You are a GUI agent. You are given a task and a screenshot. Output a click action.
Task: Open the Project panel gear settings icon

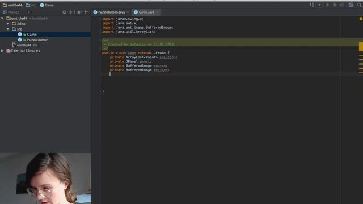click(79, 12)
